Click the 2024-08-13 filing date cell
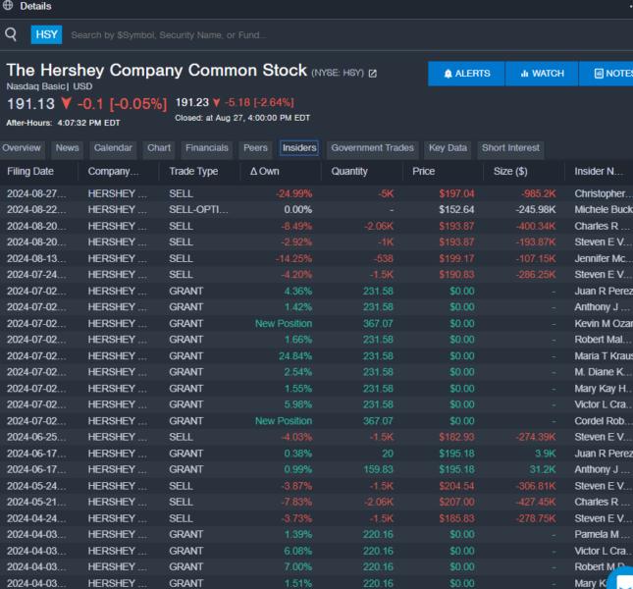The height and width of the screenshot is (589, 633). 36,259
